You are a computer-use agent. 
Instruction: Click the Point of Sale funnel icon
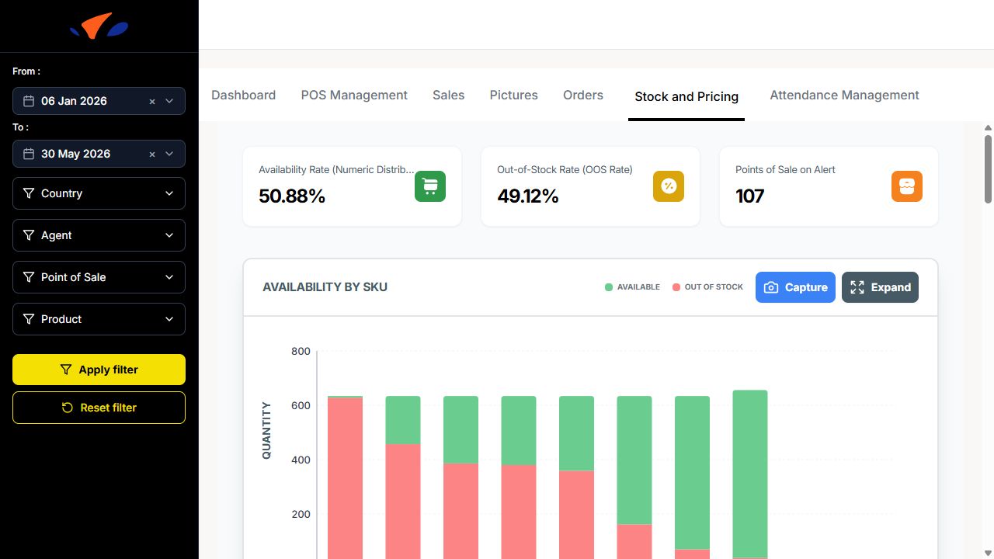tap(29, 277)
